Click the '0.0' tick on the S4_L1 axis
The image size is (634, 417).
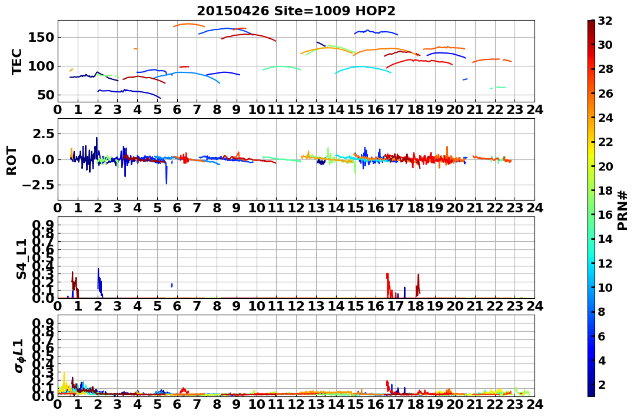[44, 298]
